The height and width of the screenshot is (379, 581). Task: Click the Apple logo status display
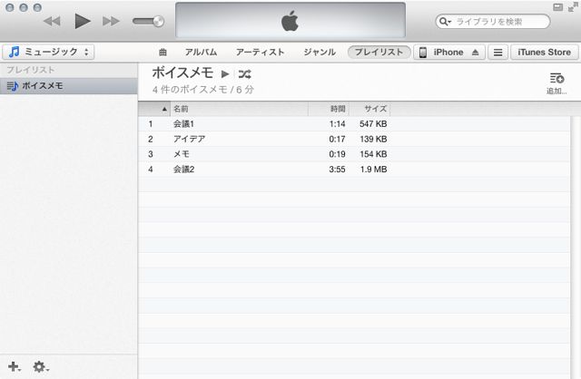pos(290,20)
